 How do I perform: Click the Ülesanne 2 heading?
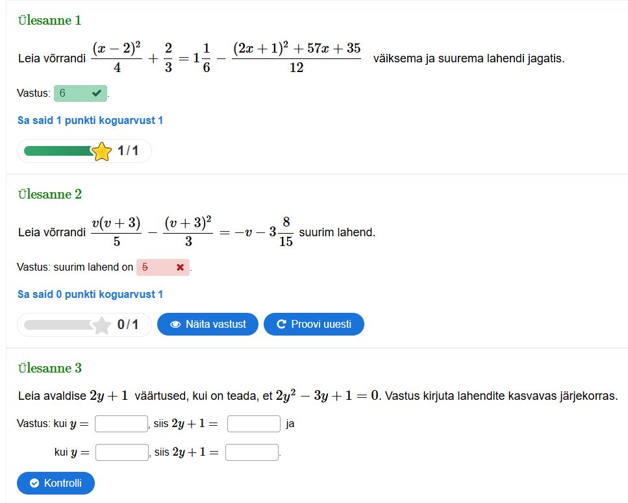(x=50, y=194)
